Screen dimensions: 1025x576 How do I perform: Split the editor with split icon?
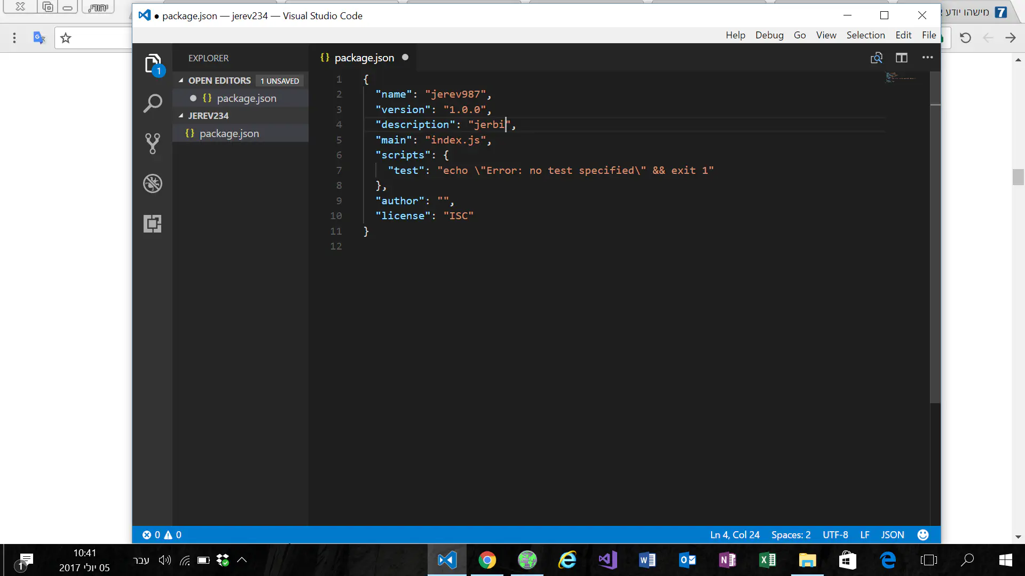pos(902,58)
